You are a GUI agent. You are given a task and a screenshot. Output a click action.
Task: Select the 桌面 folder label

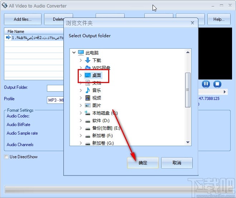[97, 75]
